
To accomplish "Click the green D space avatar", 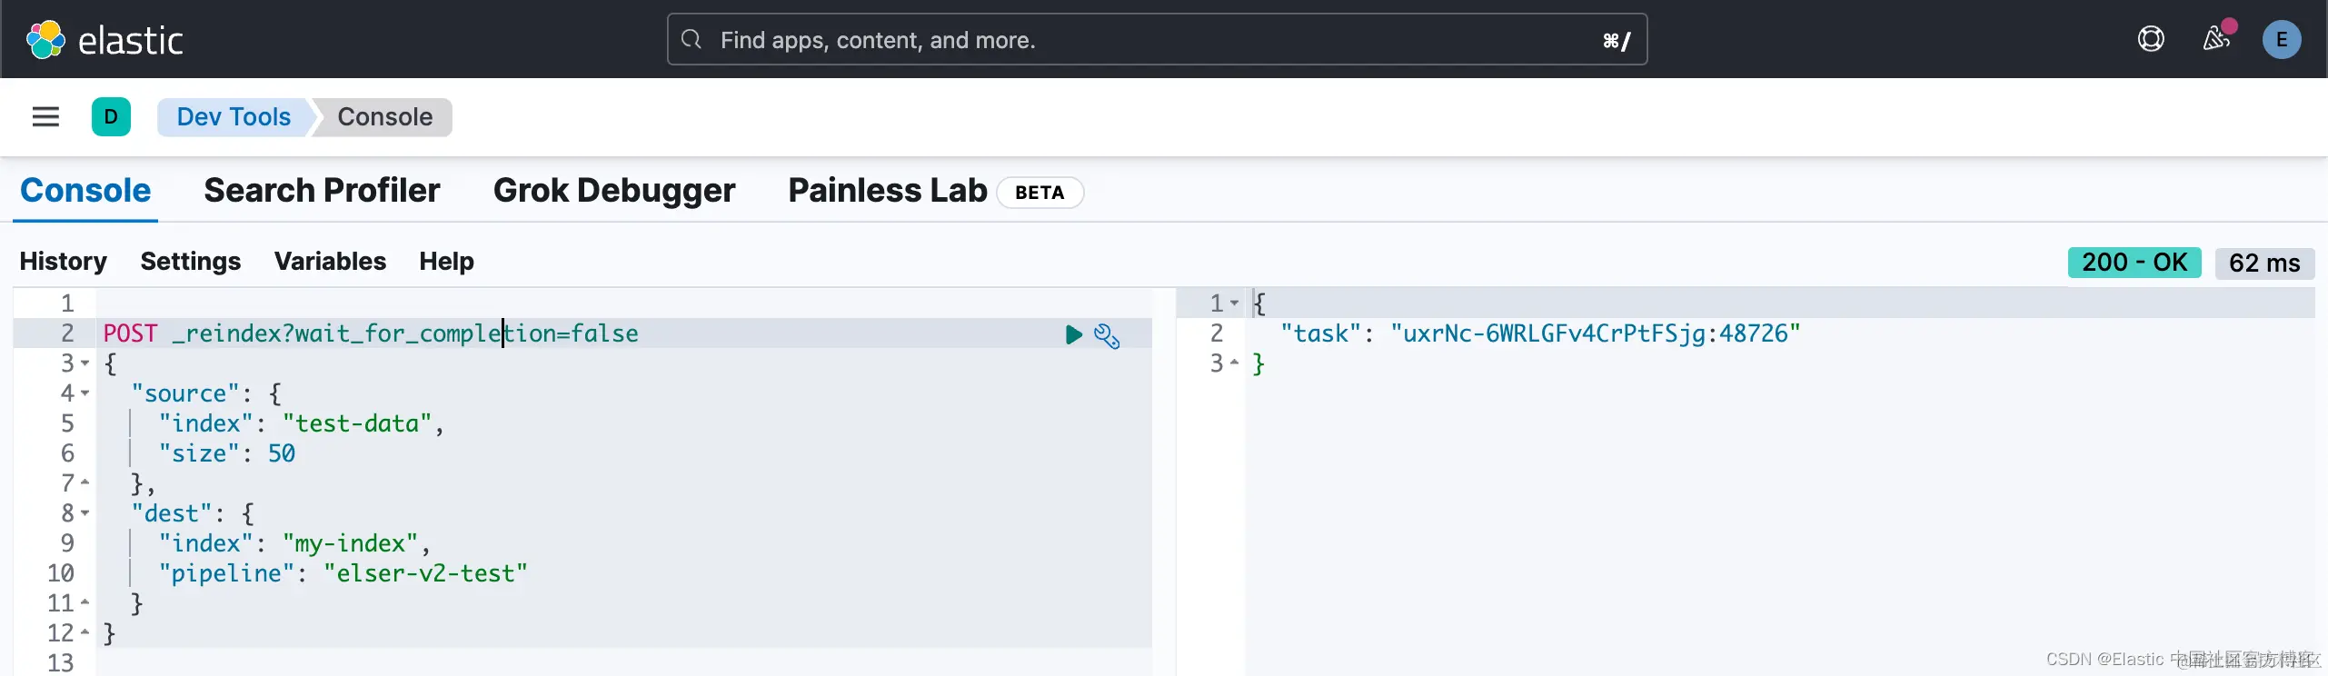I will click(111, 117).
